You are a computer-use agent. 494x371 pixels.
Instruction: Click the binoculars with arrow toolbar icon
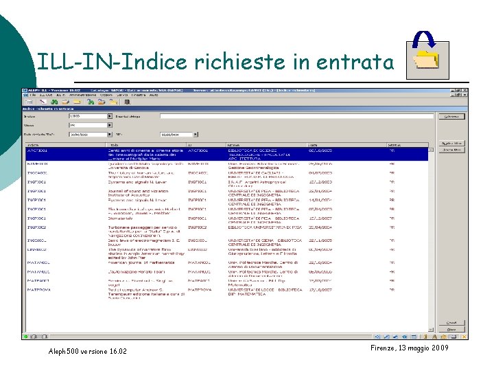tap(91, 102)
